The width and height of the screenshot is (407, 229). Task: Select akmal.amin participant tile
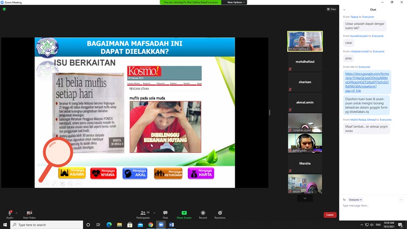point(305,102)
